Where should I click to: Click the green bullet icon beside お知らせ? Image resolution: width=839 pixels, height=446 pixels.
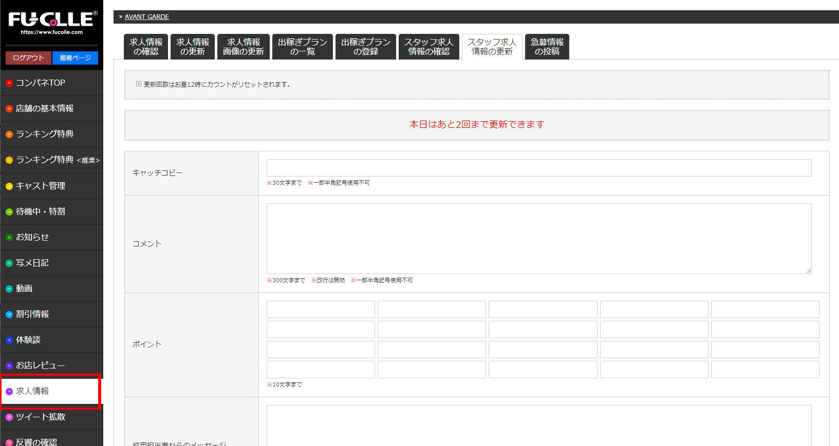(x=9, y=238)
